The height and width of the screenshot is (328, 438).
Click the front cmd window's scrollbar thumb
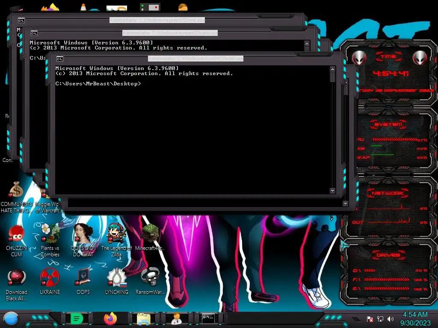click(332, 77)
